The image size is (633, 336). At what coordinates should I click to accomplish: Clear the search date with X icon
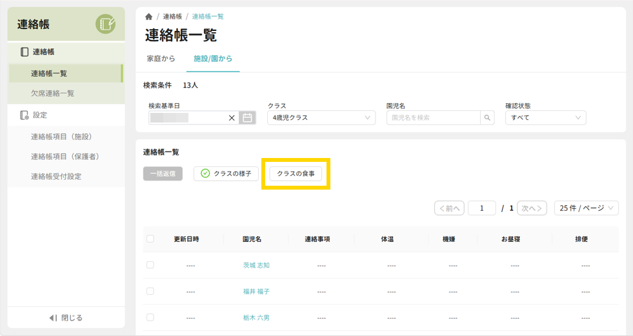click(x=232, y=118)
